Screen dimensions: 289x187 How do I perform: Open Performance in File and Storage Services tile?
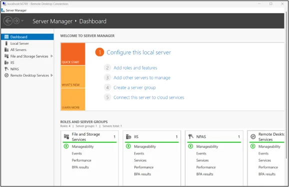point(81,160)
